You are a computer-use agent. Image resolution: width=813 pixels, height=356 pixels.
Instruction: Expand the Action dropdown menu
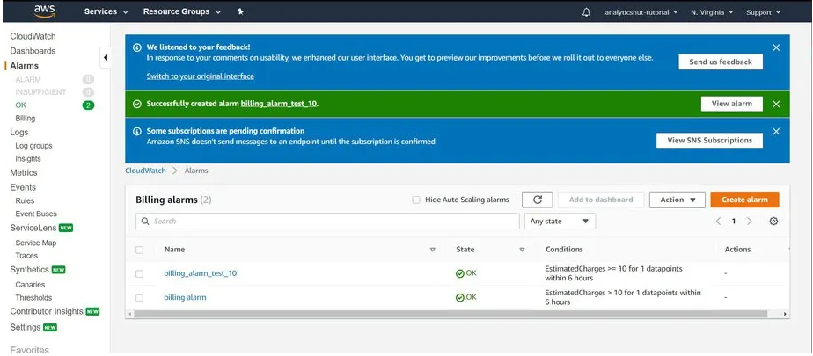(x=677, y=200)
